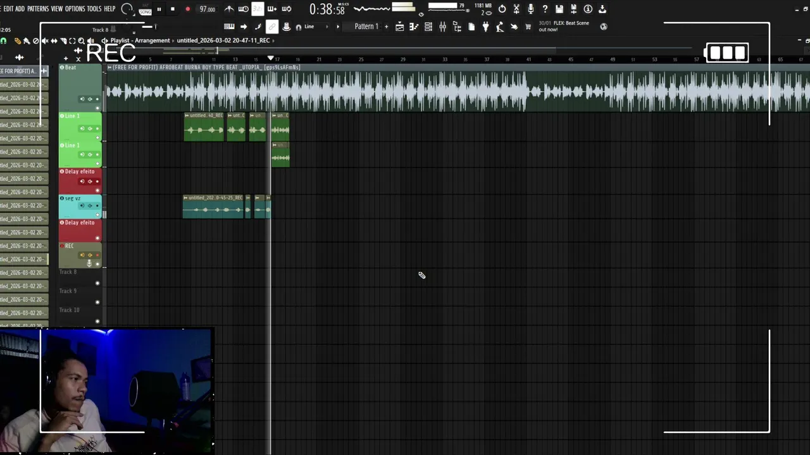Click the stamp icon in toolbar
This screenshot has width=810, height=455.
click(x=287, y=27)
